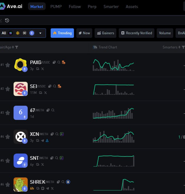185x194 pixels.
Task: Click the SEI orange coins icon
Action: 60,86
